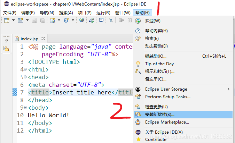Click the new dynamic web project icon

click(x=53, y=20)
